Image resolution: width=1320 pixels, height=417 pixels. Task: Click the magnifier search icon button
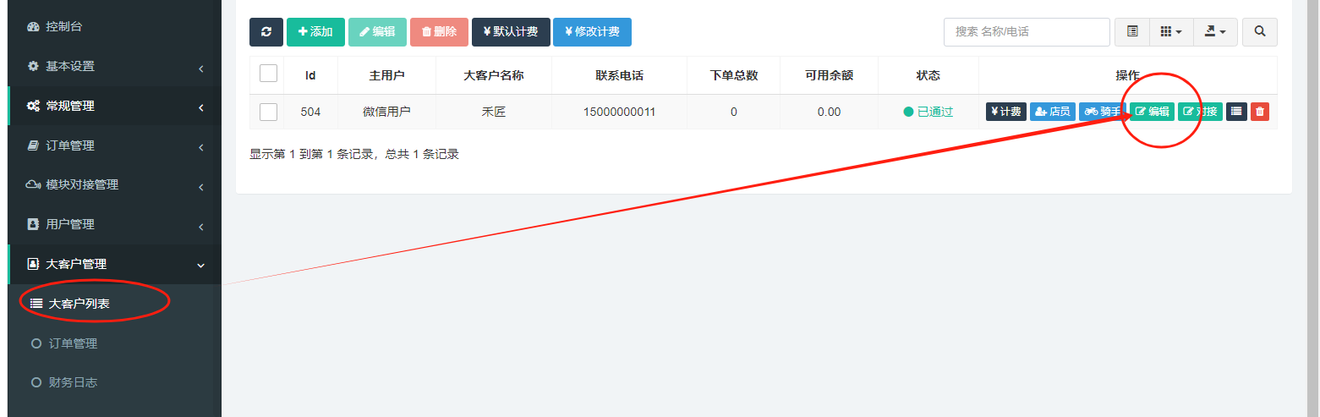1260,32
